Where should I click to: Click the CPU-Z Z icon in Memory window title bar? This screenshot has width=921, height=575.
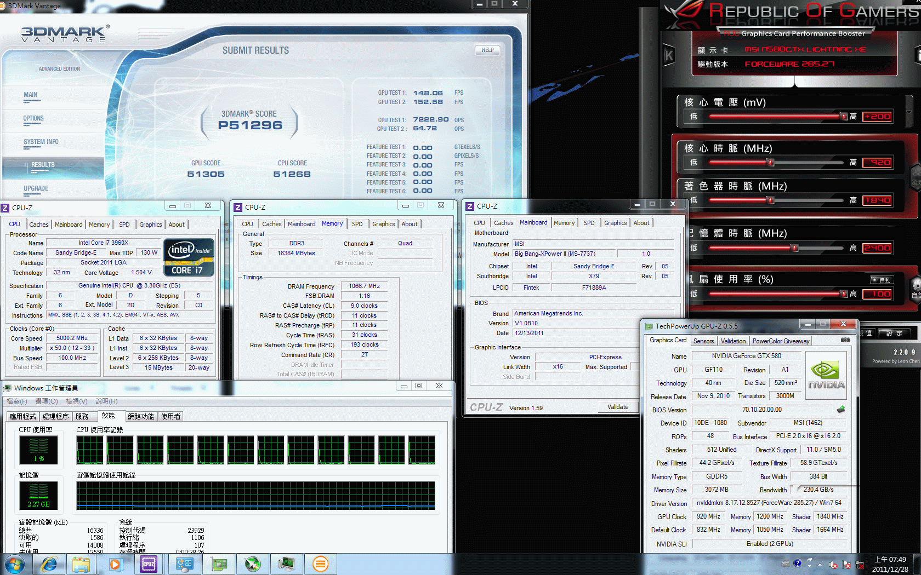(238, 207)
